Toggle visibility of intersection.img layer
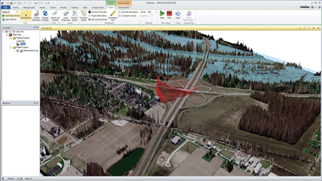Image resolution: width=322 pixels, height=181 pixels. [x=18, y=51]
